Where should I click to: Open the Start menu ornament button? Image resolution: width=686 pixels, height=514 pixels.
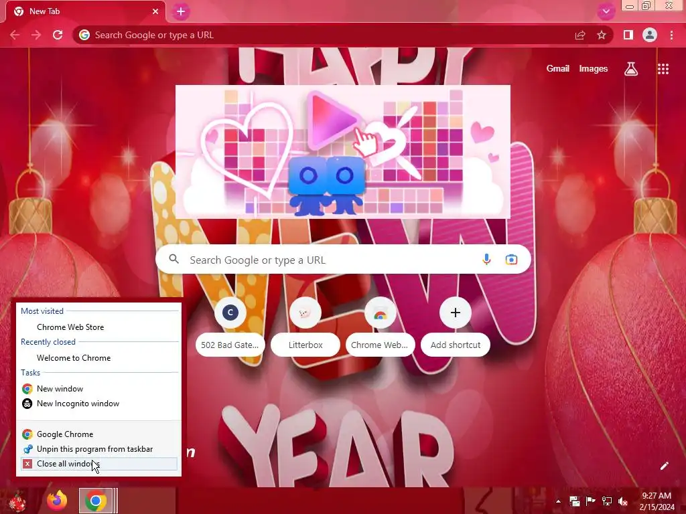tap(17, 501)
